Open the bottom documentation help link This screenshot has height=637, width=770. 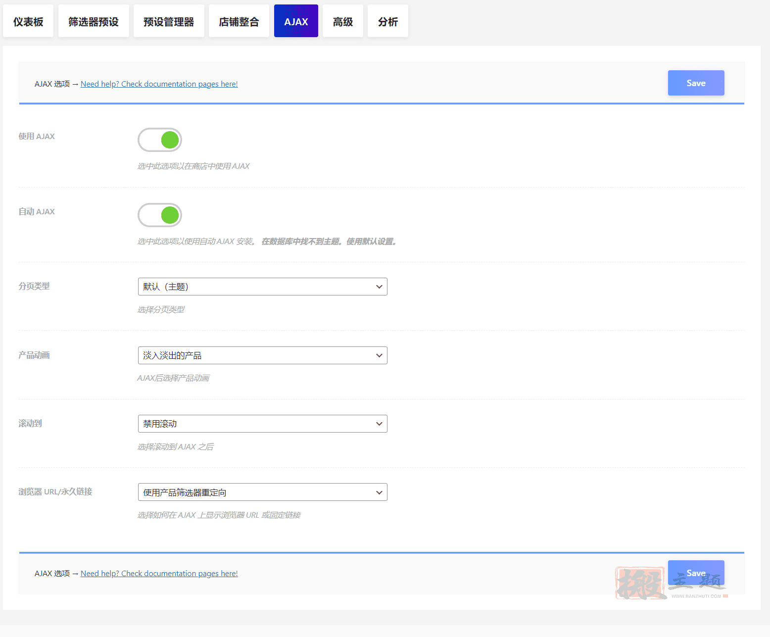point(159,574)
